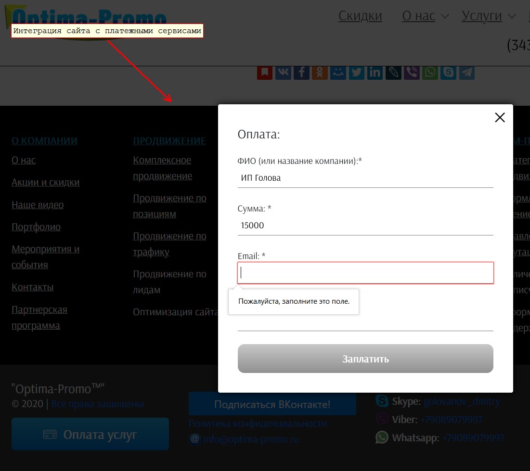Open Продвижение по лидам link

(x=169, y=282)
